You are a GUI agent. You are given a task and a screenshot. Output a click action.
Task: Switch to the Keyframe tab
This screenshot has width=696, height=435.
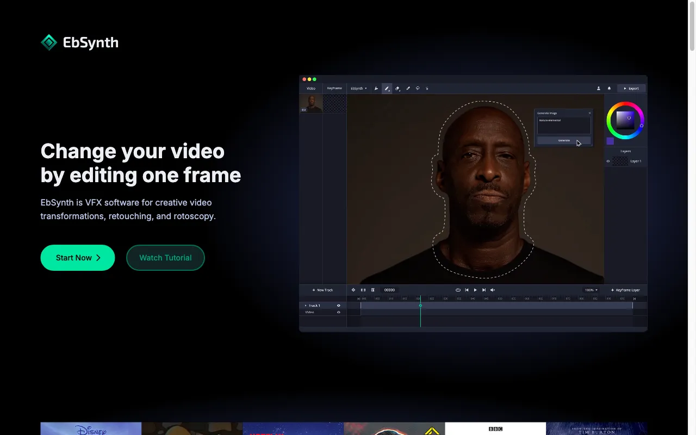click(x=334, y=88)
